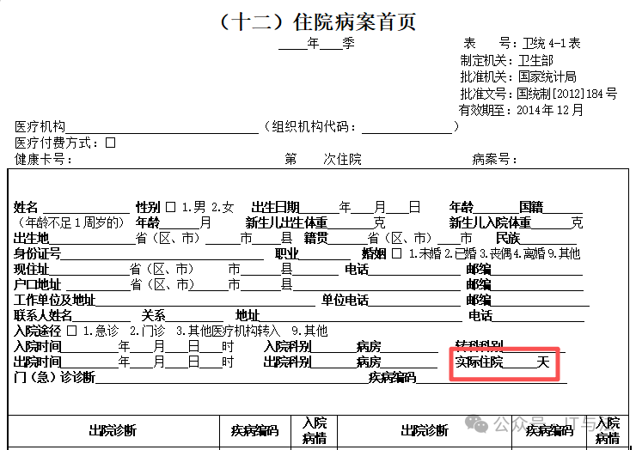Tick the 入院途径 checkbox box
Viewport: 636px width, 450px height.
pos(72,331)
